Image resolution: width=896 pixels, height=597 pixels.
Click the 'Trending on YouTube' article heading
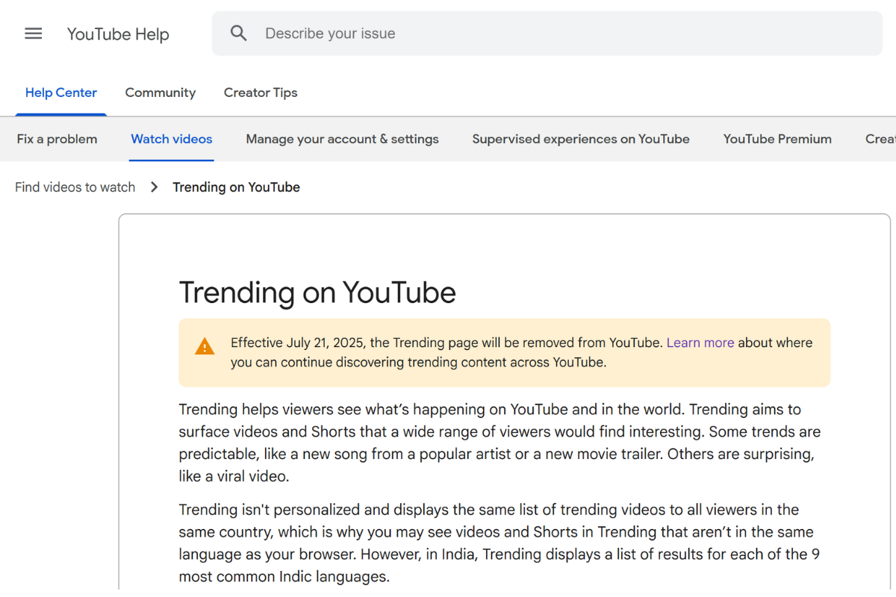click(x=317, y=293)
